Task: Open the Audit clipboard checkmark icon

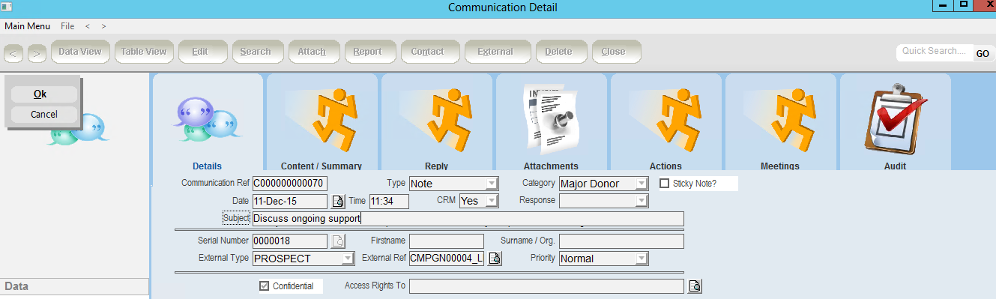Action: tap(896, 118)
